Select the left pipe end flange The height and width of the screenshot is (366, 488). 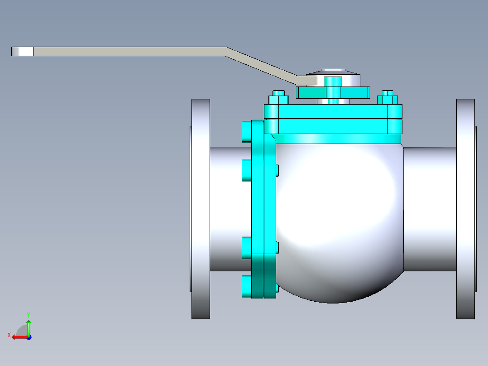coord(201,209)
